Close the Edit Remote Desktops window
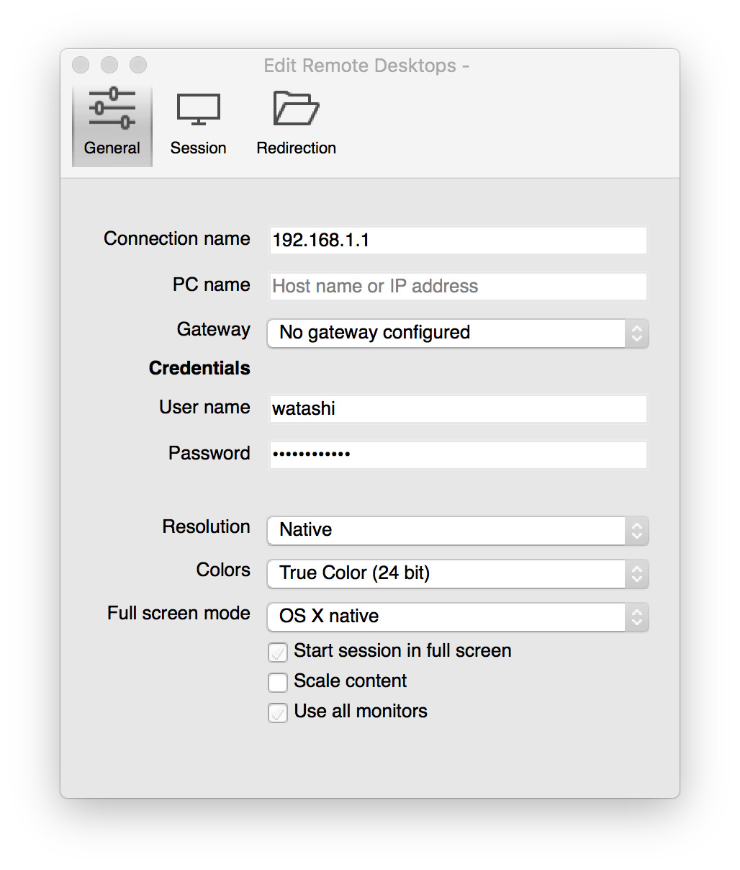This screenshot has height=870, width=740. [x=81, y=65]
